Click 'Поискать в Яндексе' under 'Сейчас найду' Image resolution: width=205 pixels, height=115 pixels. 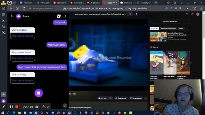point(23,80)
